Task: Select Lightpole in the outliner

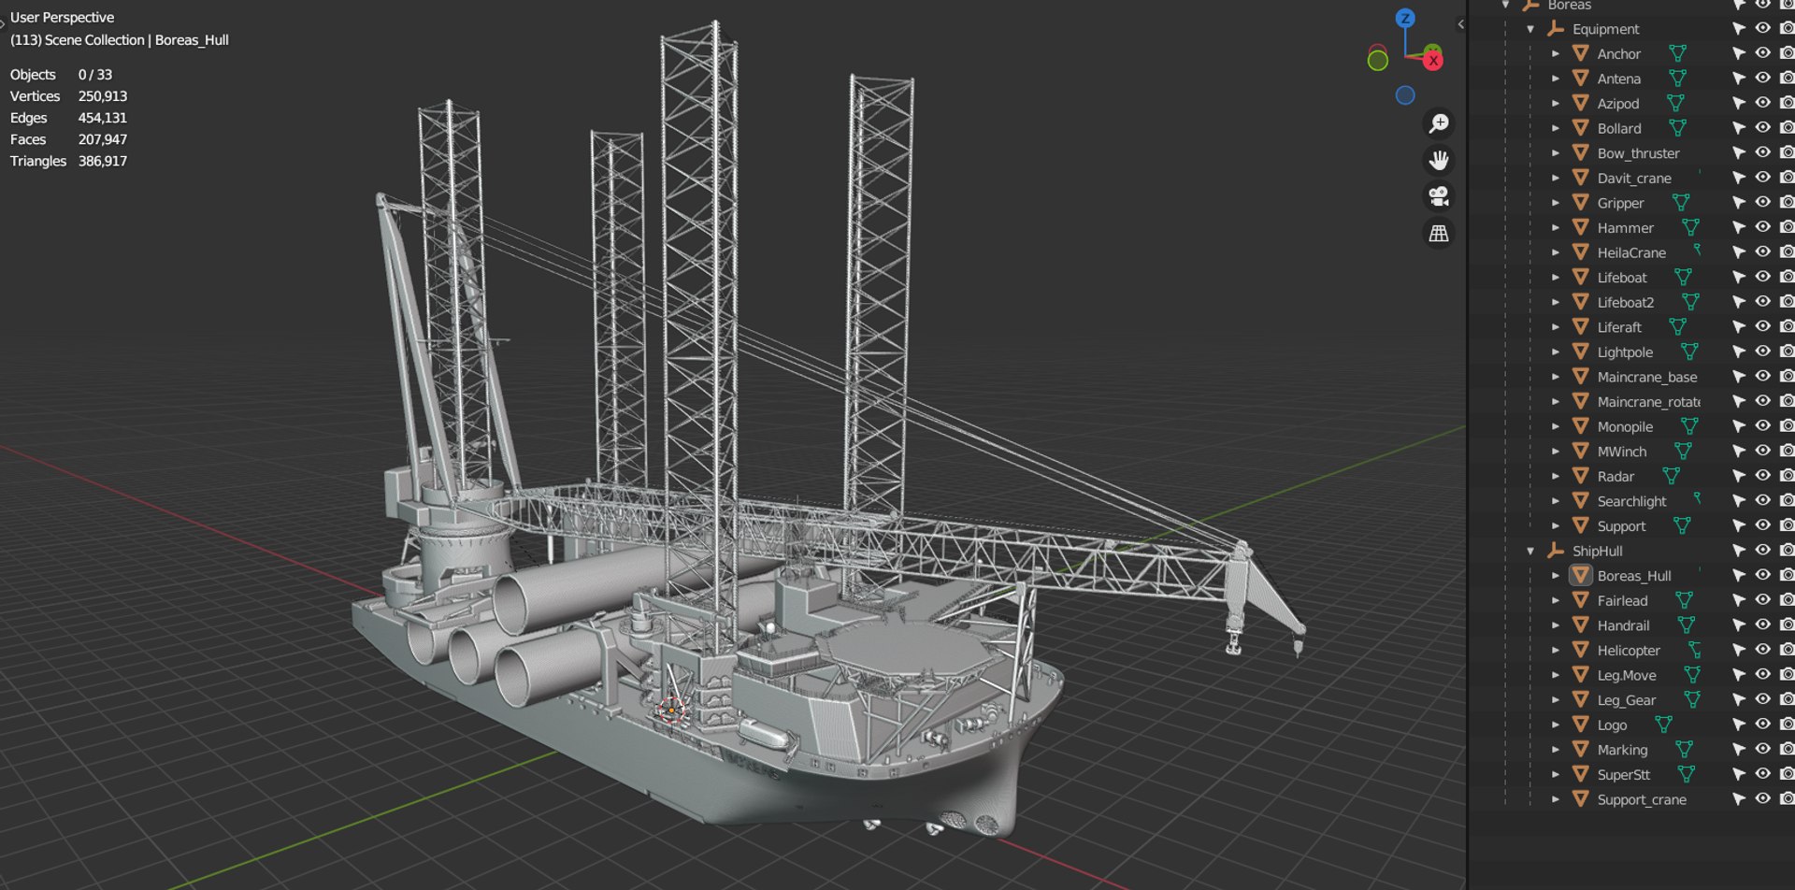Action: pos(1625,352)
